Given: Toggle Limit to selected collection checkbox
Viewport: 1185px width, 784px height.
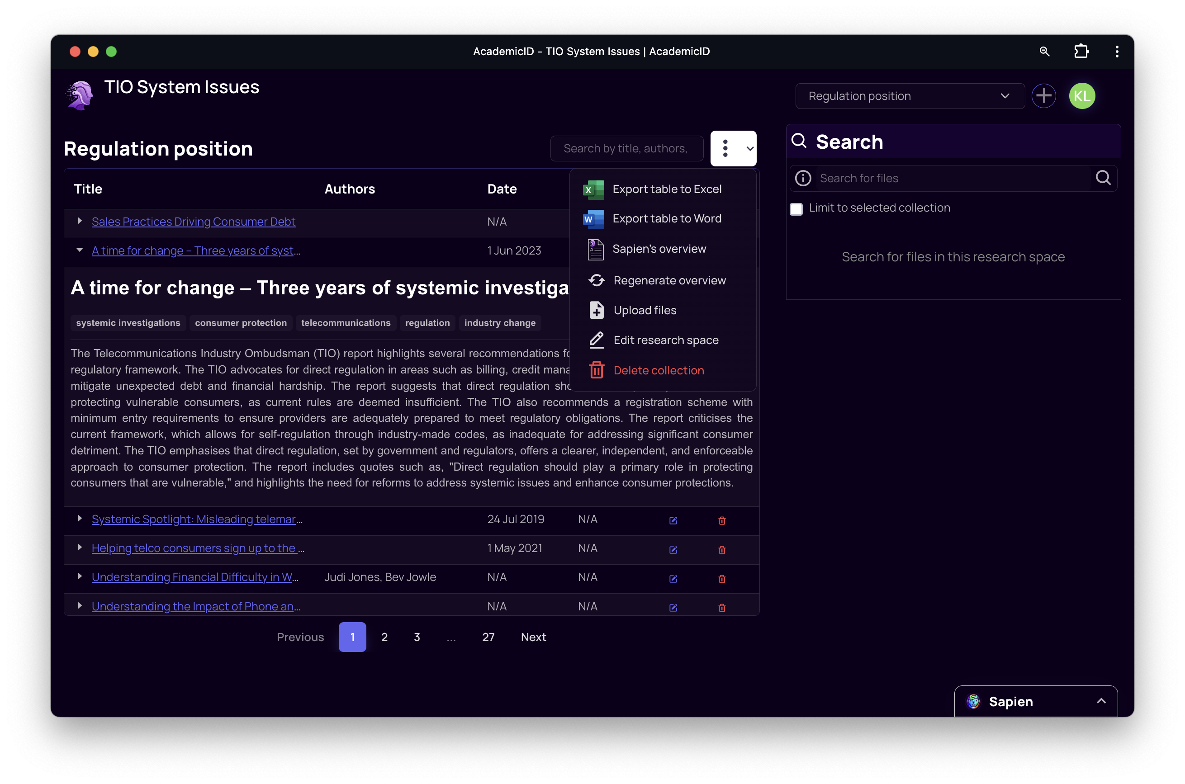Looking at the screenshot, I should tap(796, 208).
